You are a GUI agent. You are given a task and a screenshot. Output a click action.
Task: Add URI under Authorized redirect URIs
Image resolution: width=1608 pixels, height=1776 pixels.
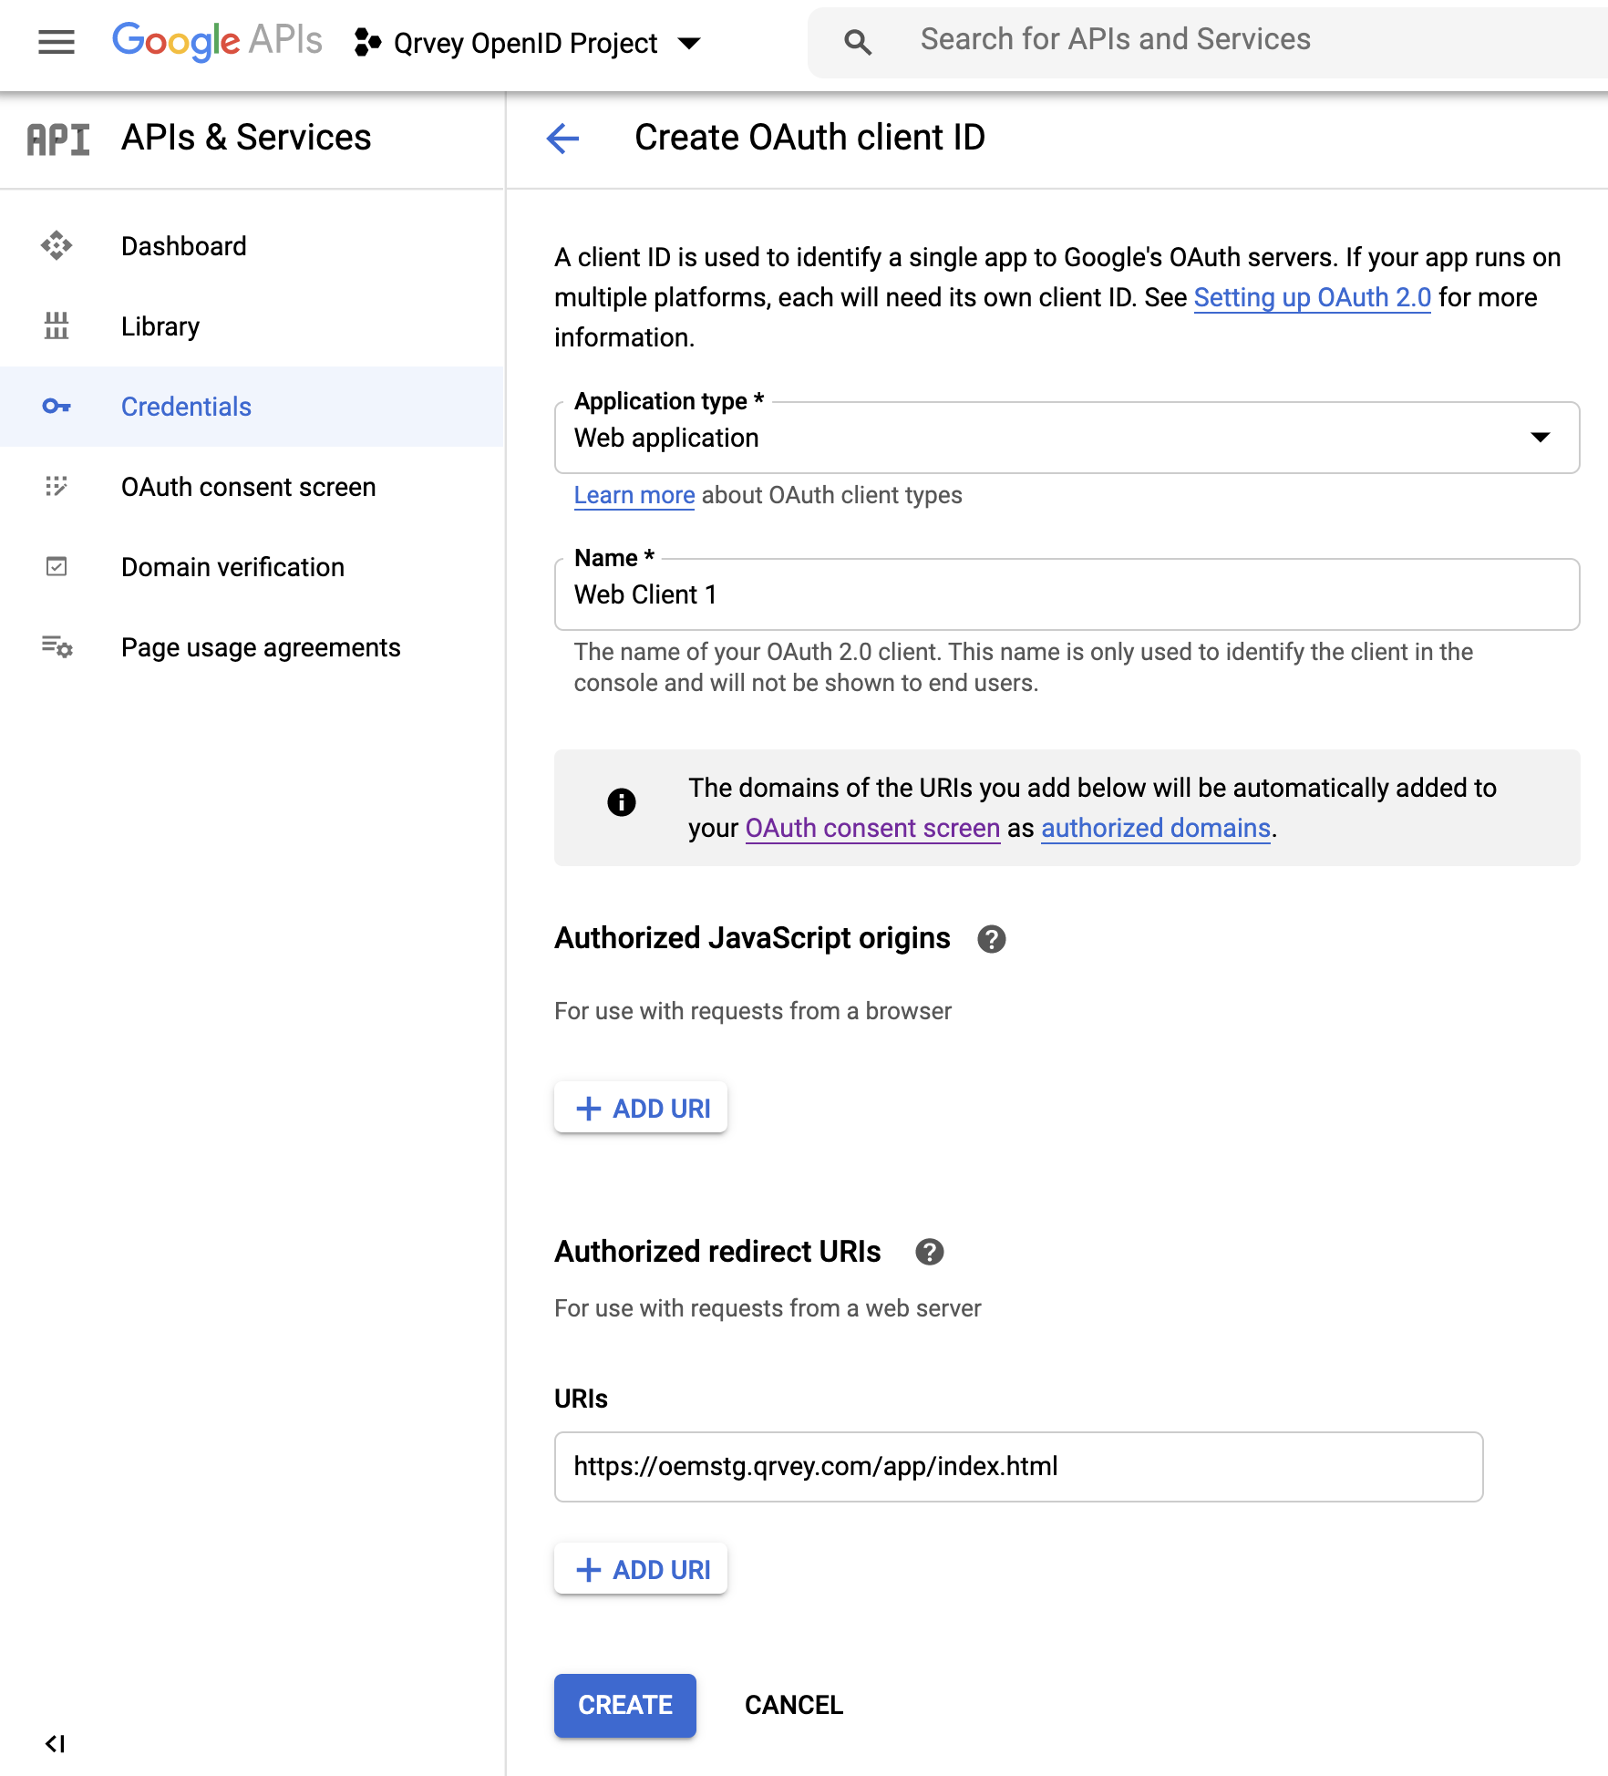pos(641,1569)
